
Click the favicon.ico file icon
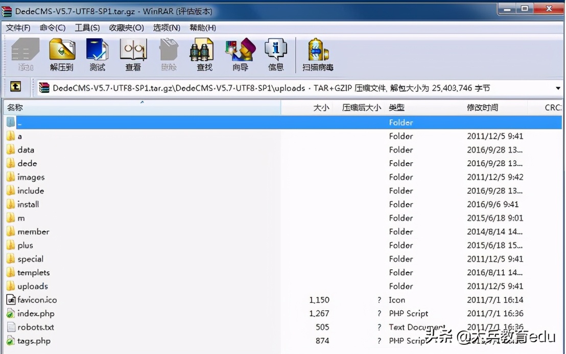[11, 300]
